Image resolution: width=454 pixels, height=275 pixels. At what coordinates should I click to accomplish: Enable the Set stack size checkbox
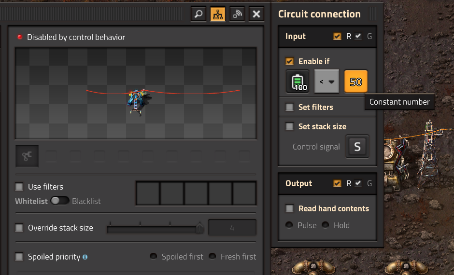289,126
